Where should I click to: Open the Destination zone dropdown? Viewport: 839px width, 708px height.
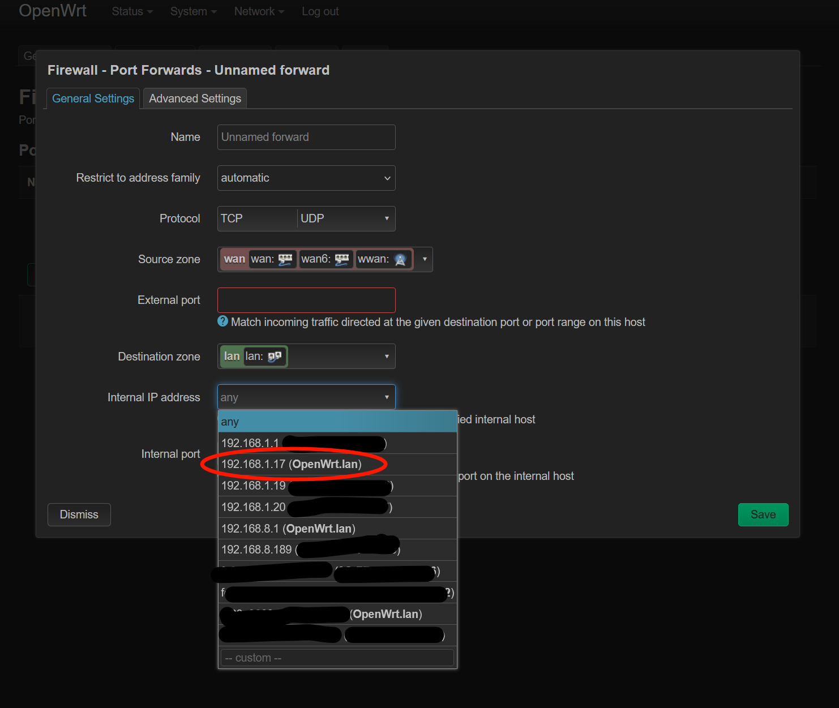tap(306, 357)
